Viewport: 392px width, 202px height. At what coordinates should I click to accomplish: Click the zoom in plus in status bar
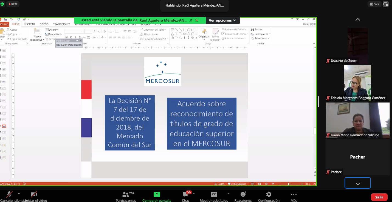[x=302, y=184]
